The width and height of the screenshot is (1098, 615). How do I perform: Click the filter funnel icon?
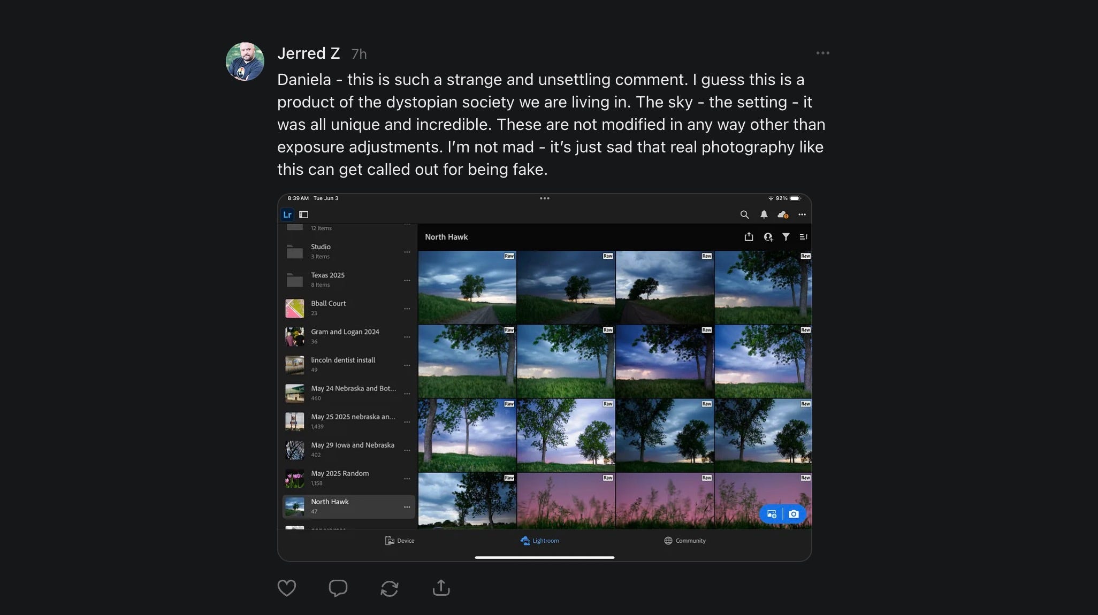(786, 237)
